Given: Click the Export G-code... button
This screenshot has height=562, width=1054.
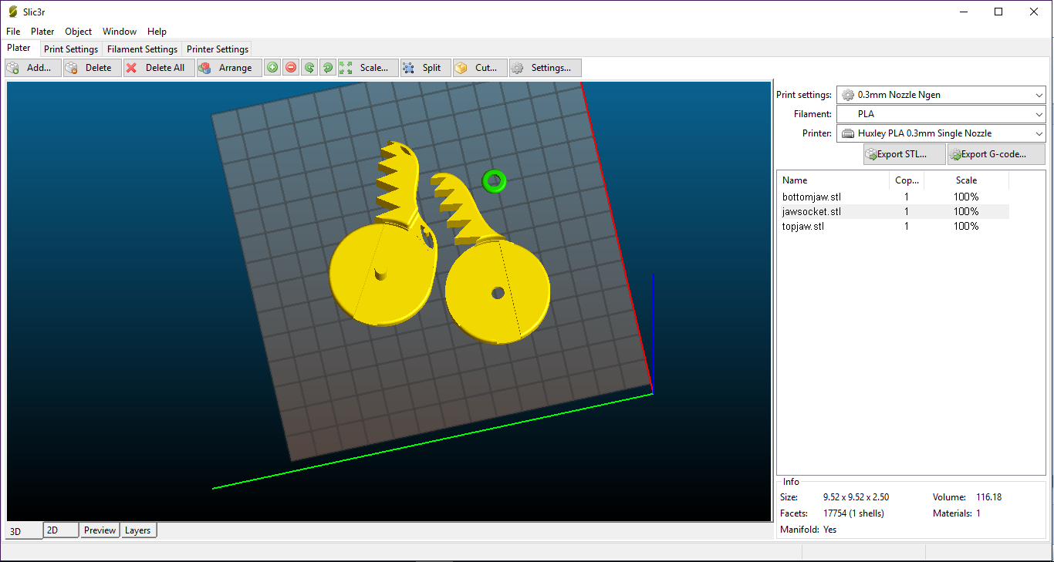Looking at the screenshot, I should [996, 154].
